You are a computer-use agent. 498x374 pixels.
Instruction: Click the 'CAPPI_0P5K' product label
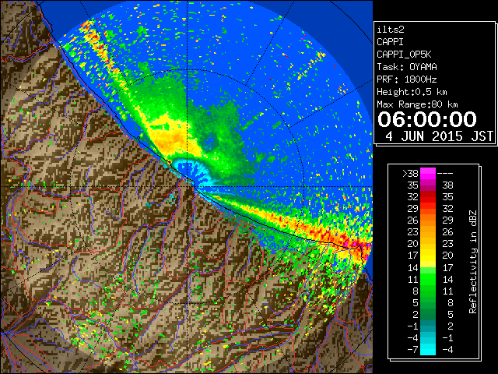[x=404, y=55]
